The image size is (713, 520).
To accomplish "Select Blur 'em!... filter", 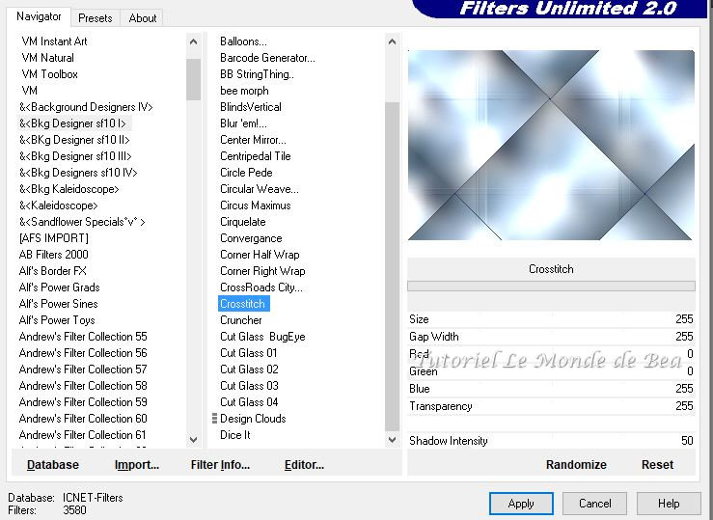I will [243, 123].
